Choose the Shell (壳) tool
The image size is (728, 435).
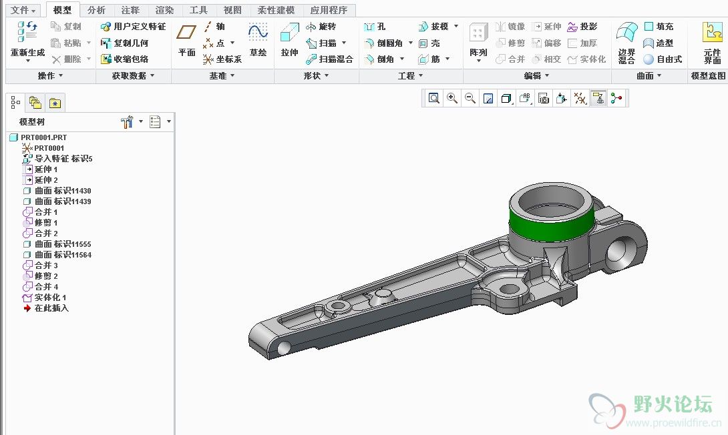coord(429,43)
